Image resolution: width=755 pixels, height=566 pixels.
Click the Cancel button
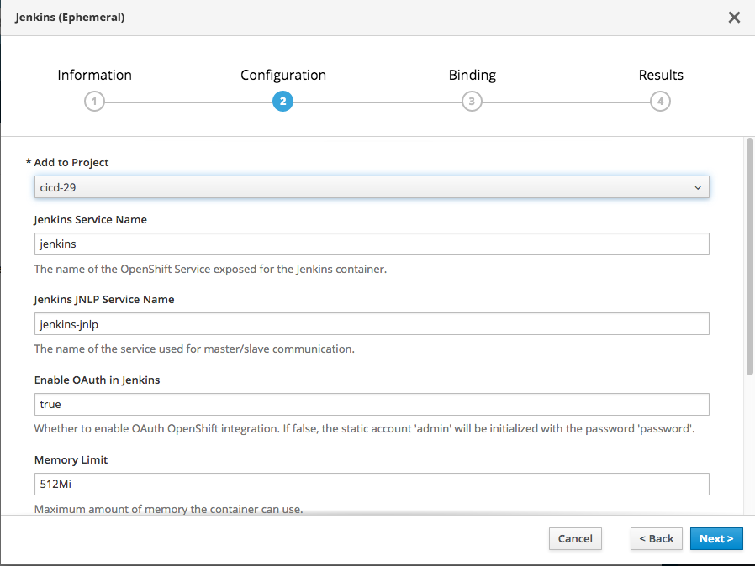point(575,538)
